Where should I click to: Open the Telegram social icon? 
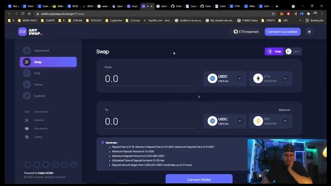point(27,164)
